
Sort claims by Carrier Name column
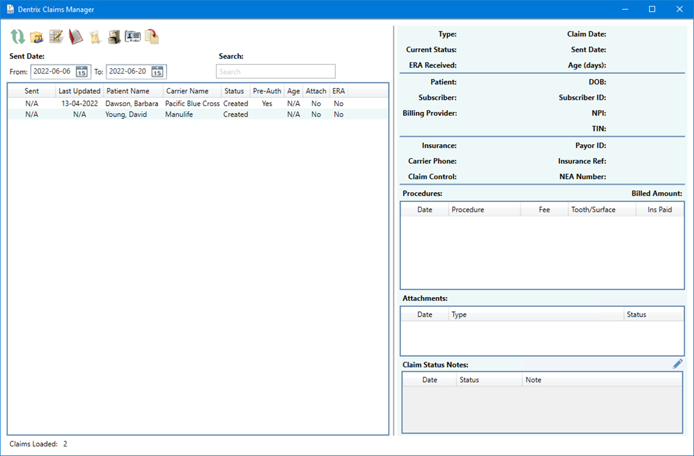click(187, 91)
